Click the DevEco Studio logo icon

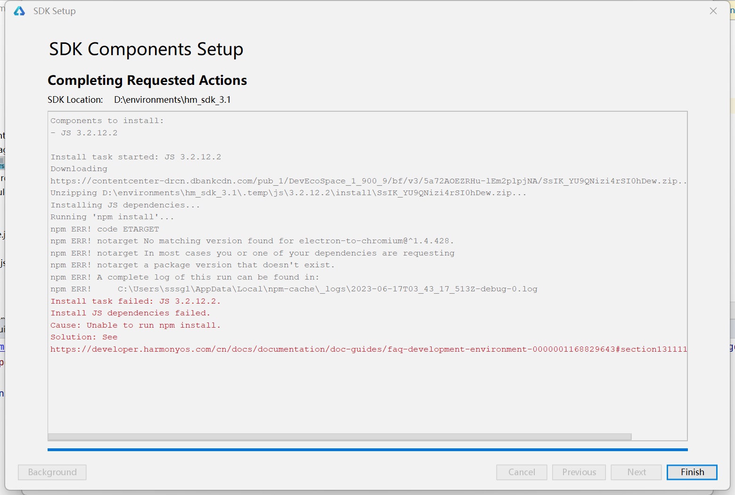click(x=19, y=11)
